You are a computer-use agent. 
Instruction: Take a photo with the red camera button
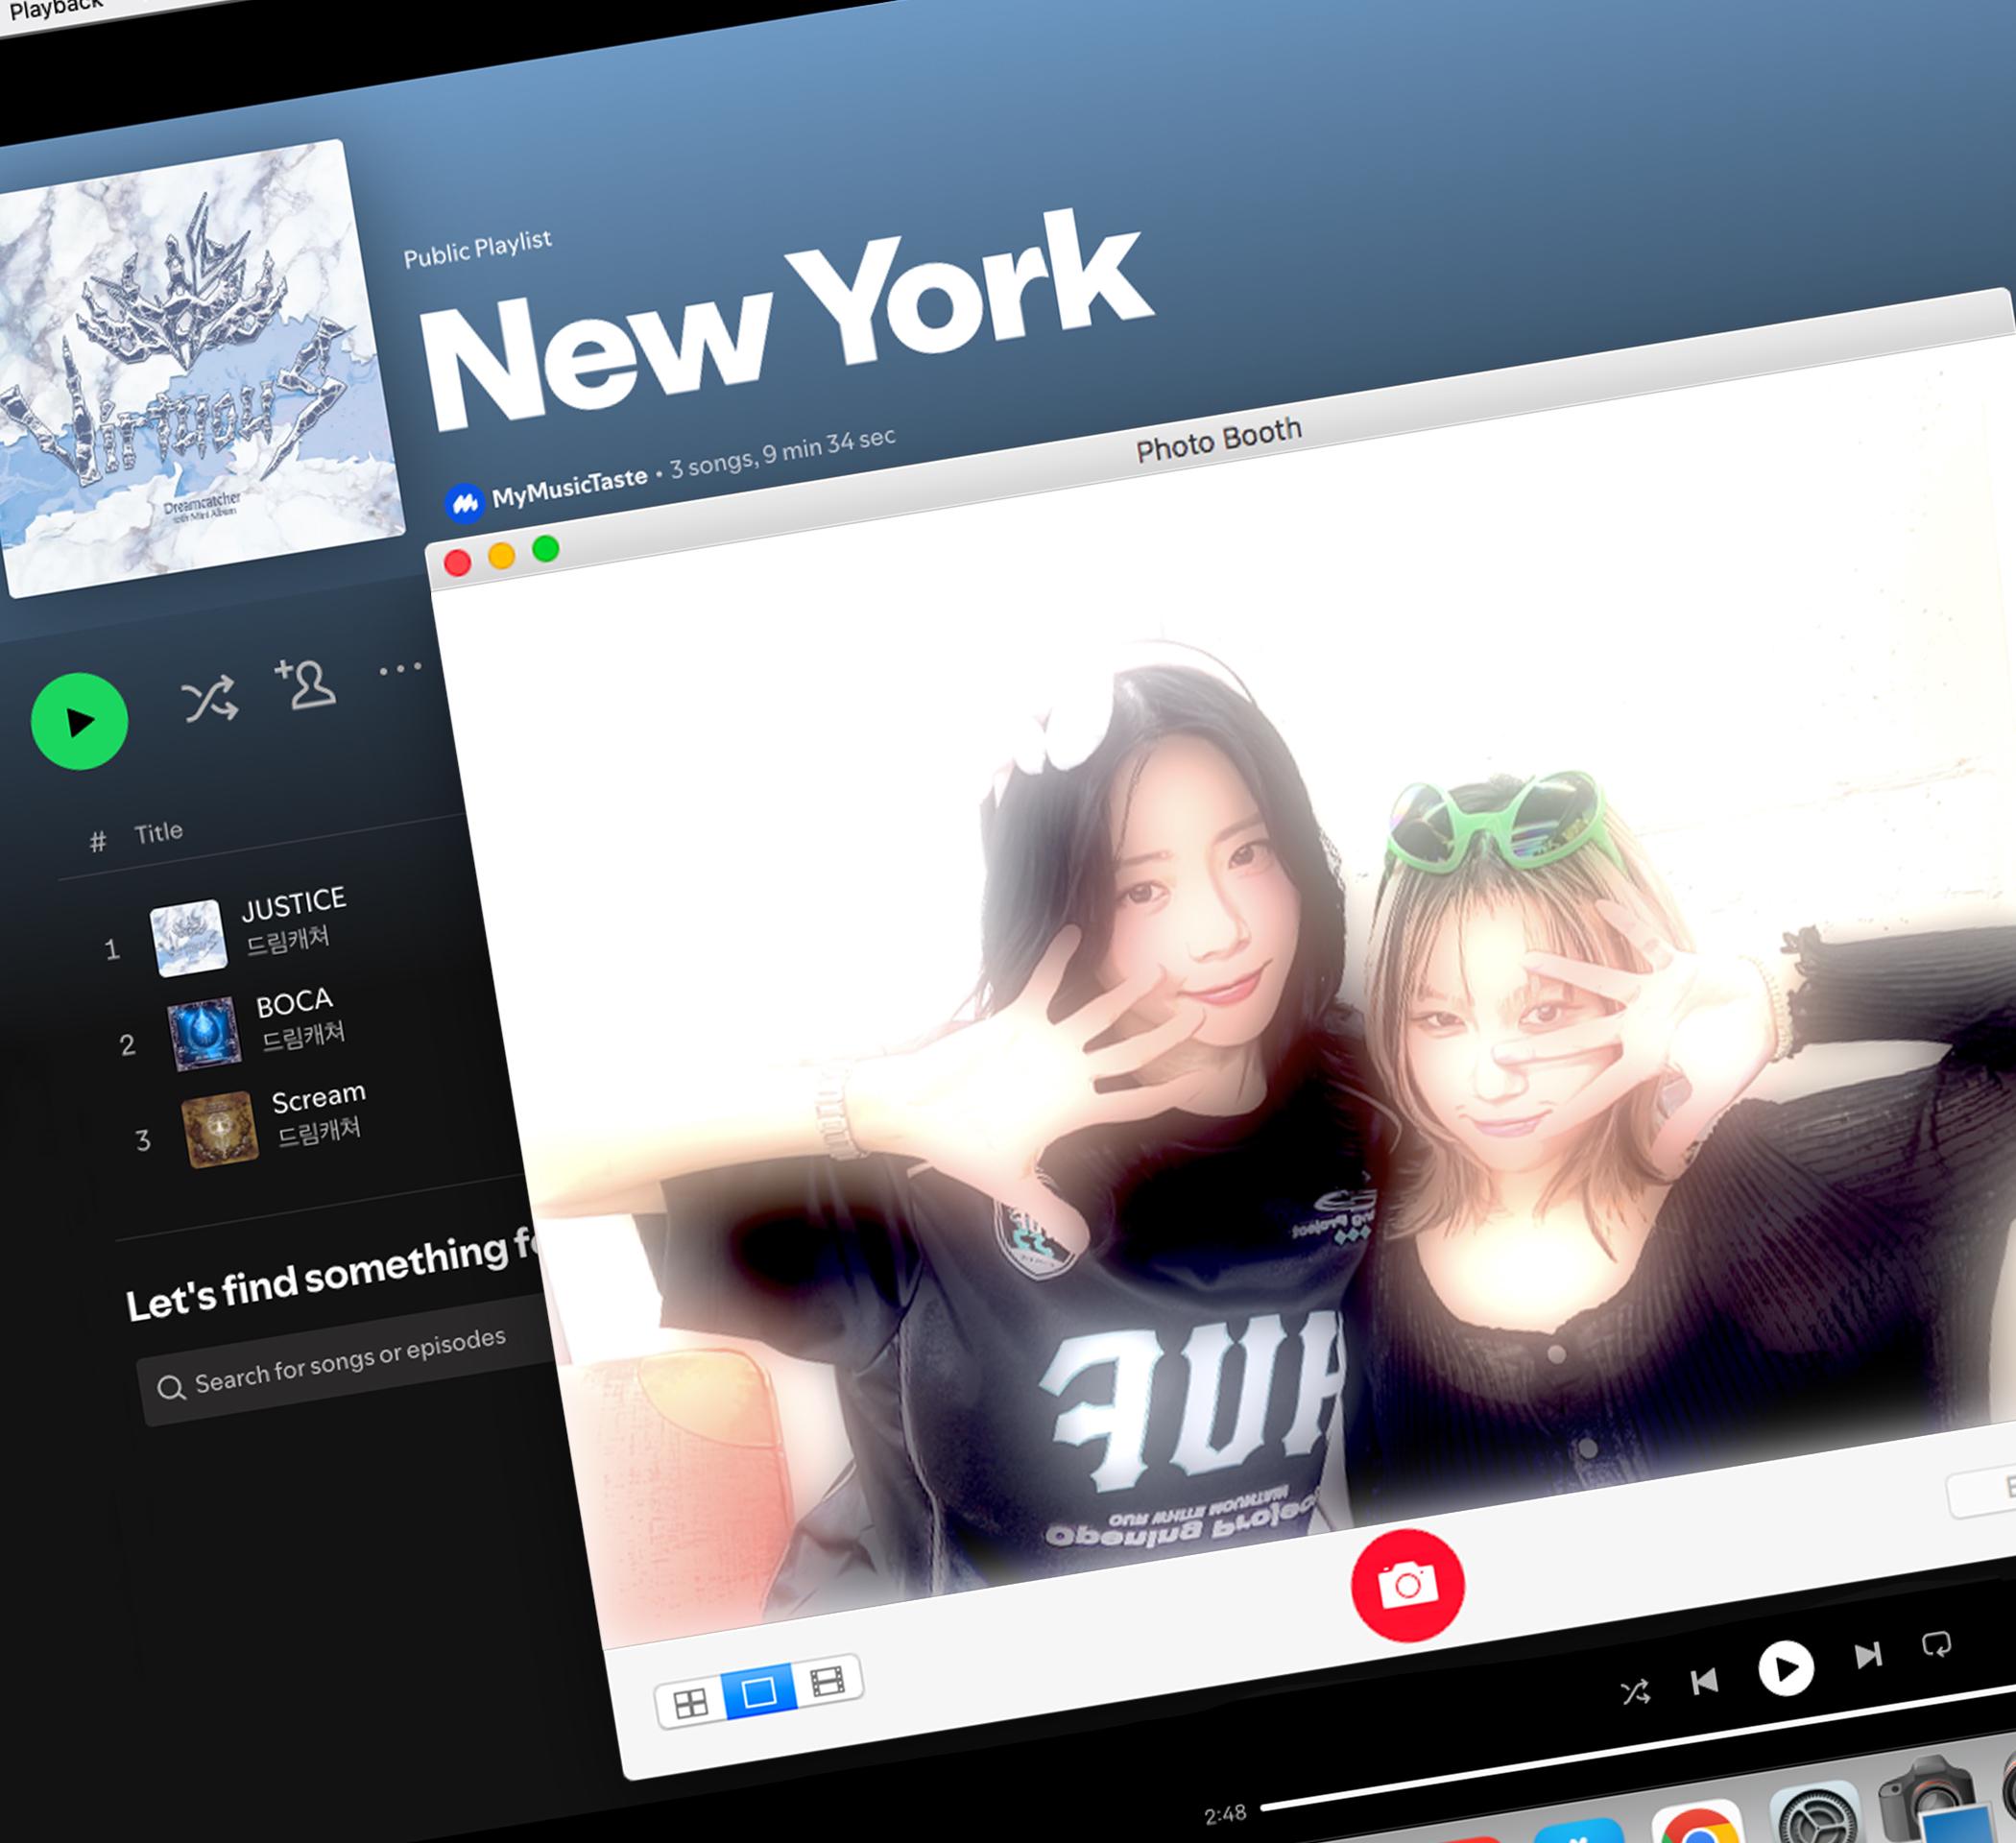point(1407,1585)
